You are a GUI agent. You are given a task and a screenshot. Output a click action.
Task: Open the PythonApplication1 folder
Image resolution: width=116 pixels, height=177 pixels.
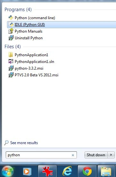[x=31, y=55]
